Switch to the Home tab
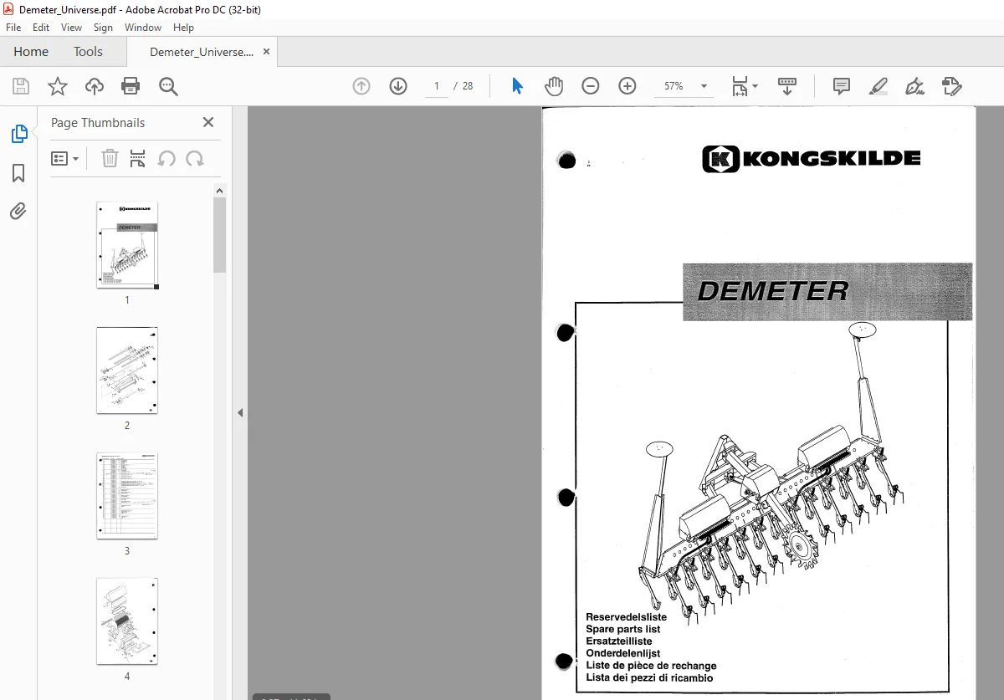 pyautogui.click(x=31, y=52)
